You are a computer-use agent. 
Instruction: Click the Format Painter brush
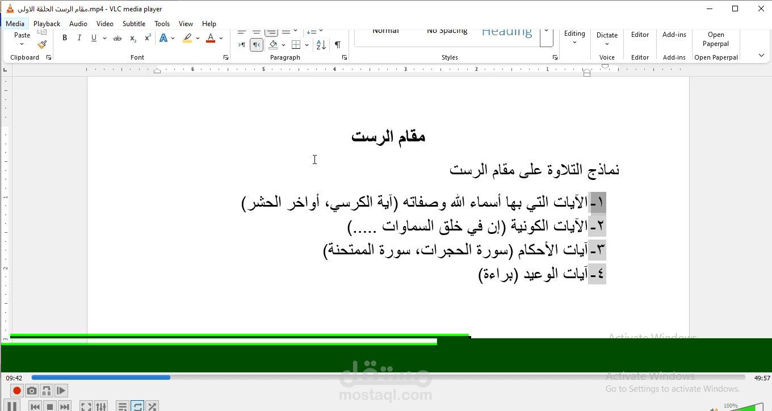(42, 44)
